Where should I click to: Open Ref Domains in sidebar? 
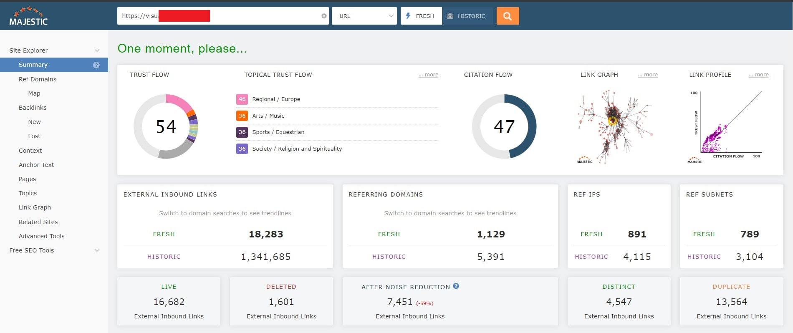point(38,79)
